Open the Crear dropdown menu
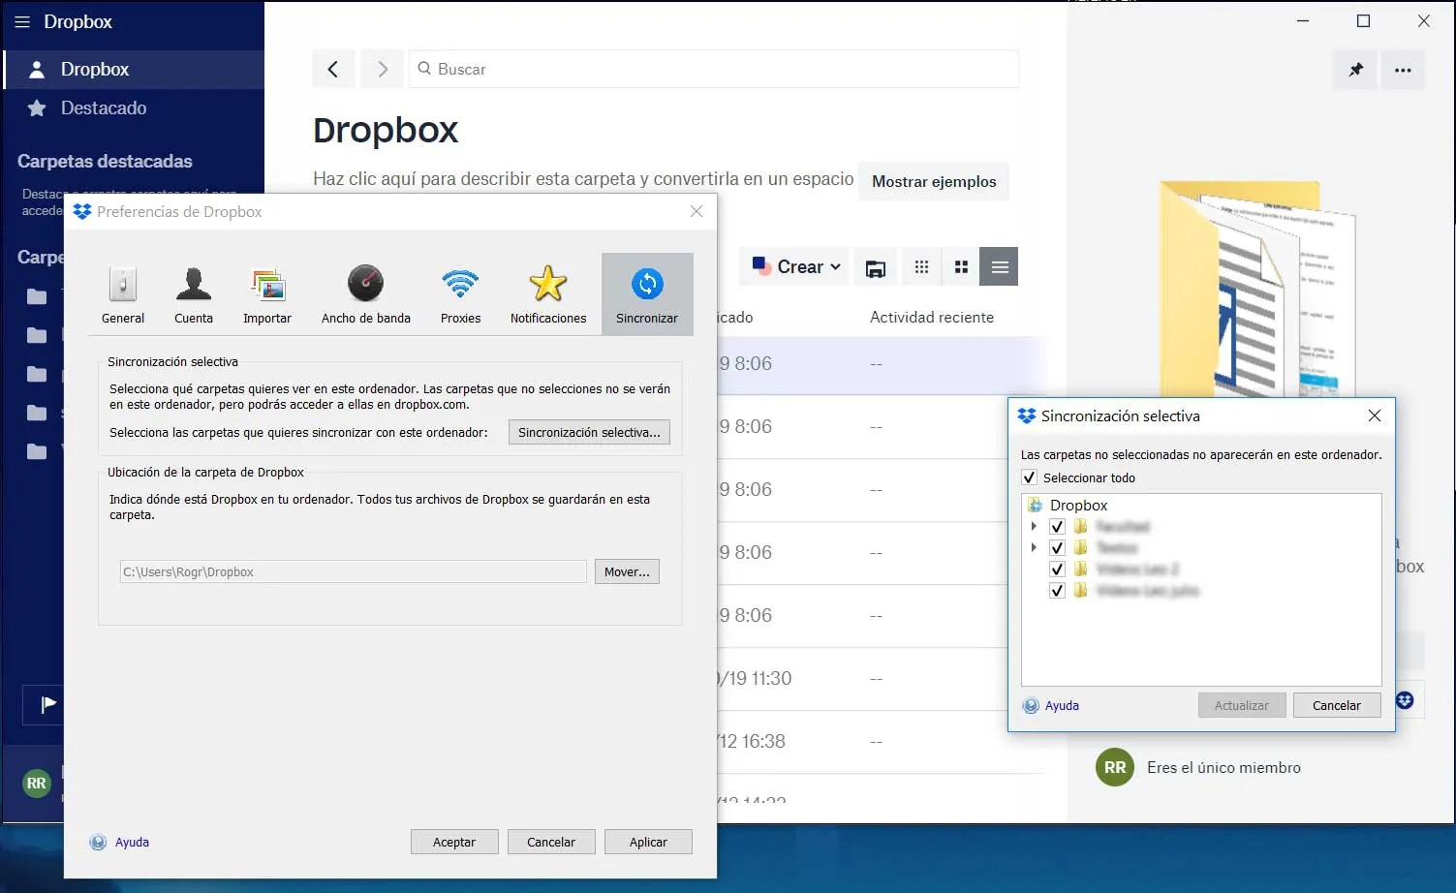The width and height of the screenshot is (1456, 893). click(x=796, y=266)
